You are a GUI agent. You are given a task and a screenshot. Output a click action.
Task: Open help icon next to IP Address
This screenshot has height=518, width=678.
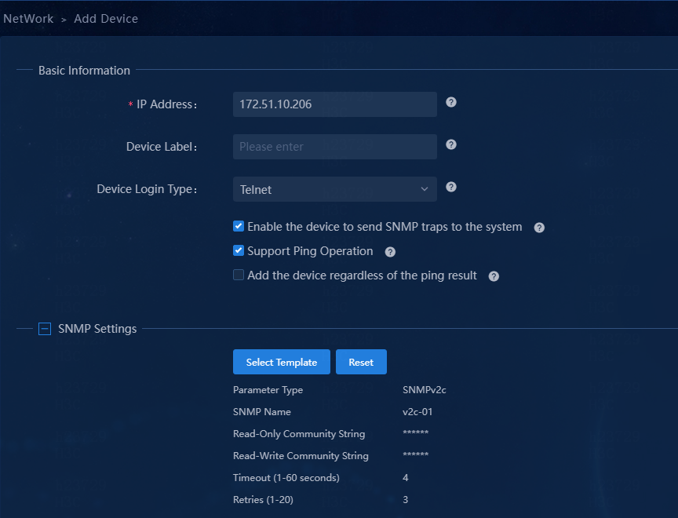pyautogui.click(x=451, y=102)
